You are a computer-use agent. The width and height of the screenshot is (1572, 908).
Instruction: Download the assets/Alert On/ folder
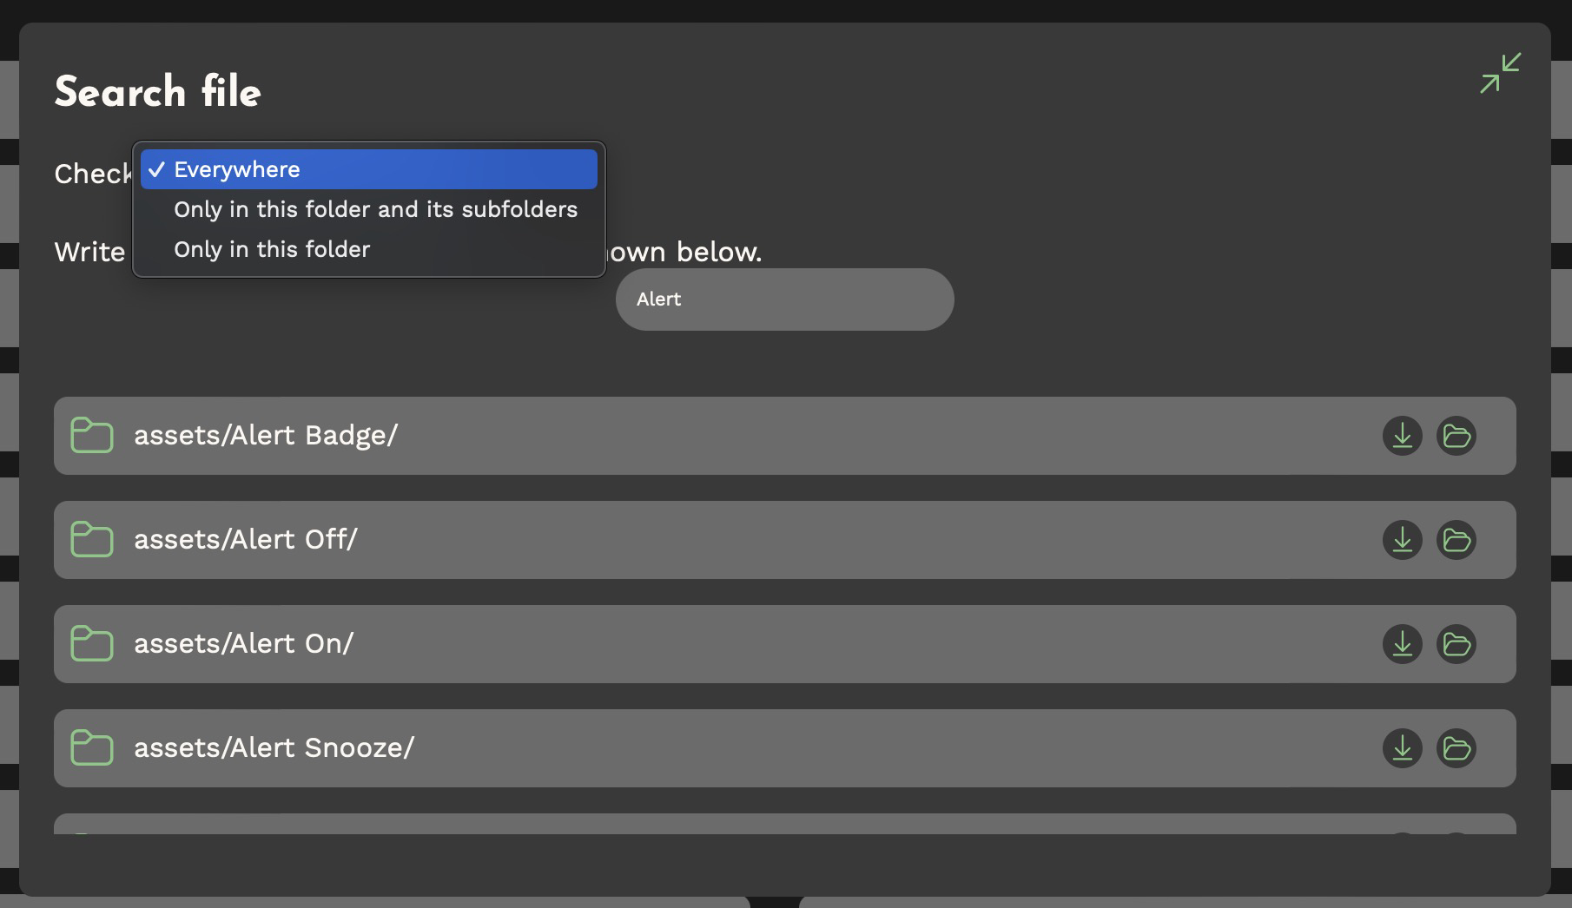pos(1403,644)
